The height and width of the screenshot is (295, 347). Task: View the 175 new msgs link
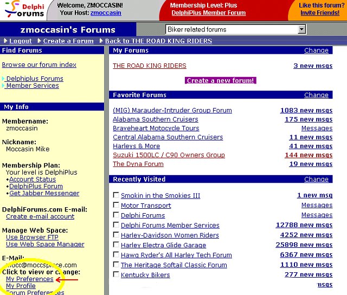pyautogui.click(x=309, y=119)
